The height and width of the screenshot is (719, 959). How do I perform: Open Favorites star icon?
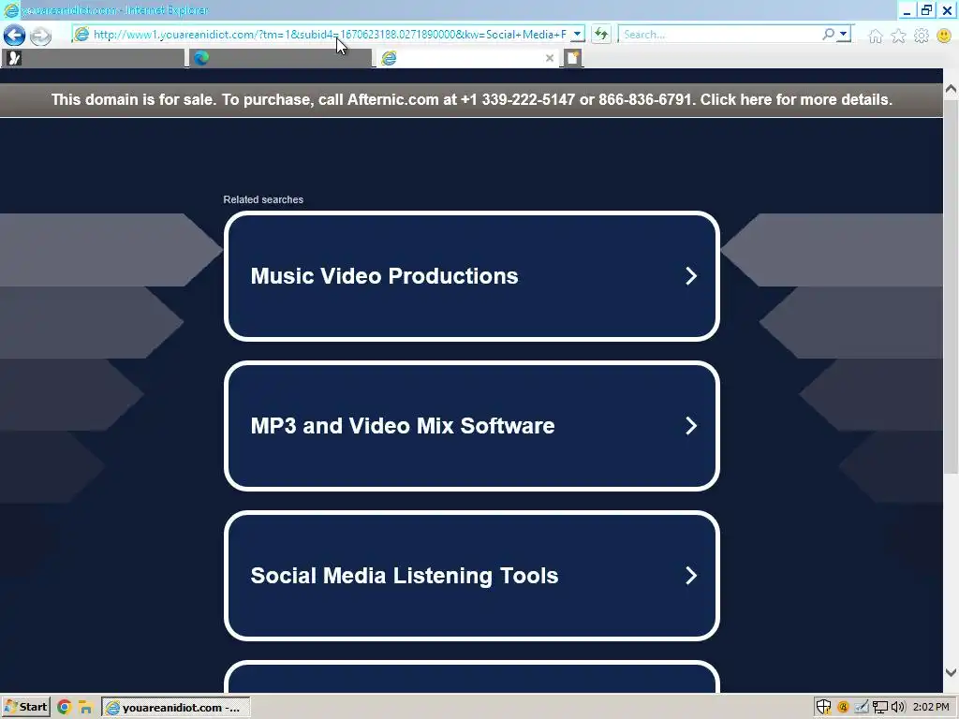pos(898,37)
